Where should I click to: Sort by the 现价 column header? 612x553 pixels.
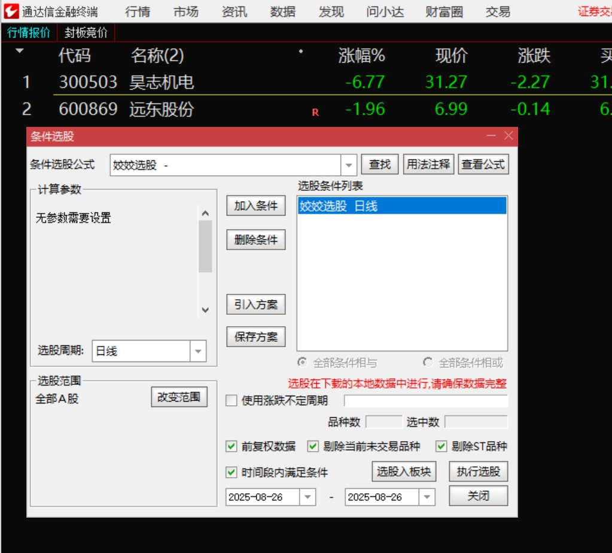pos(451,56)
